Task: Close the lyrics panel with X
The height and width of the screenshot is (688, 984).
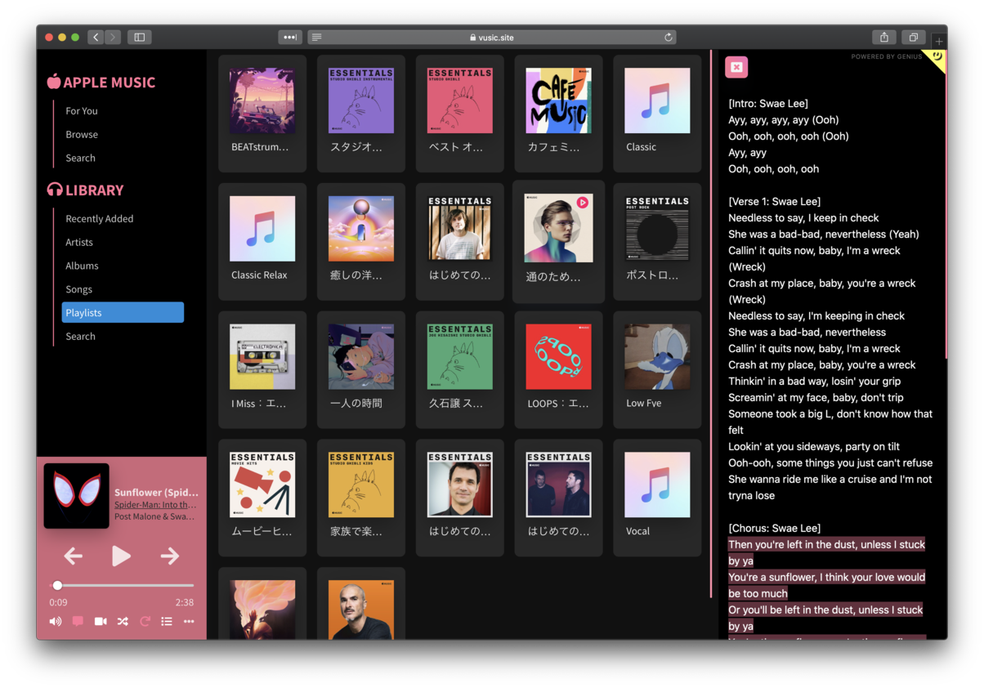Action: pos(736,67)
